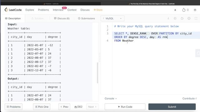200x112 pixels.
Task: Click the store bag icon
Action: point(95,10)
